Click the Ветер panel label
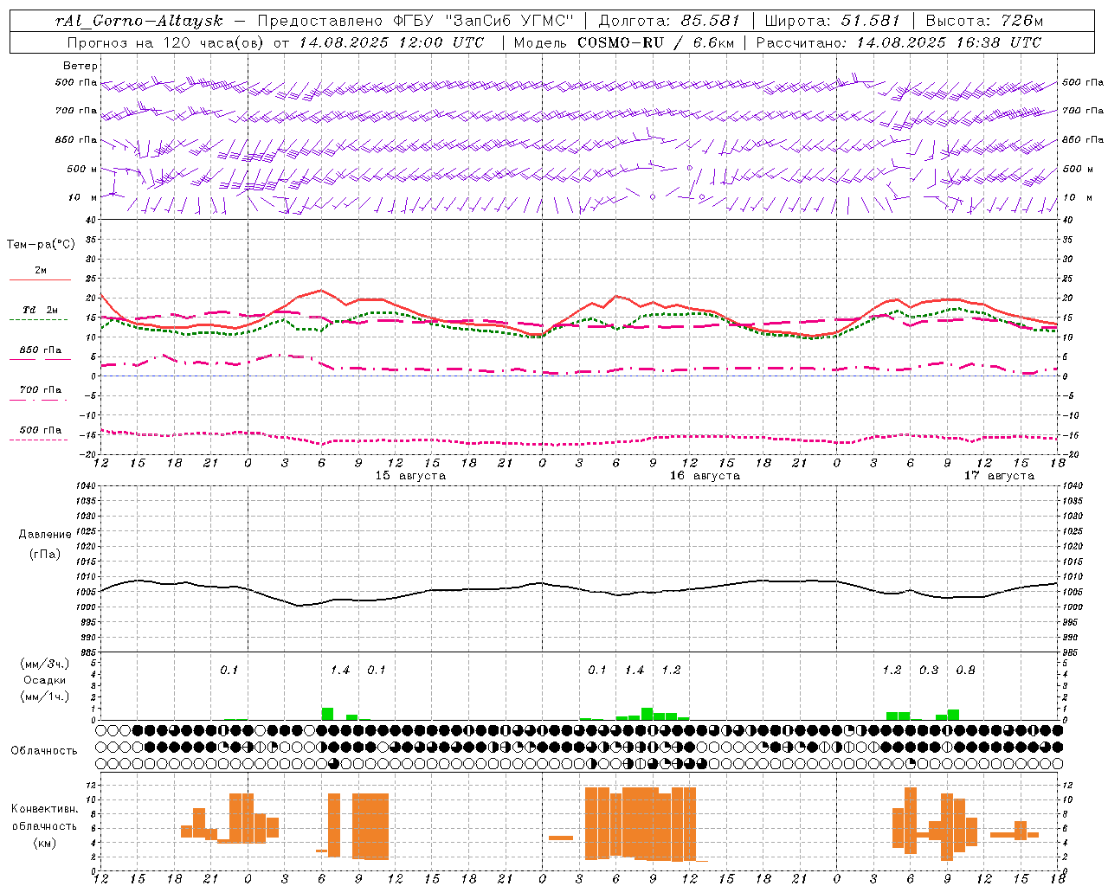 tap(81, 66)
